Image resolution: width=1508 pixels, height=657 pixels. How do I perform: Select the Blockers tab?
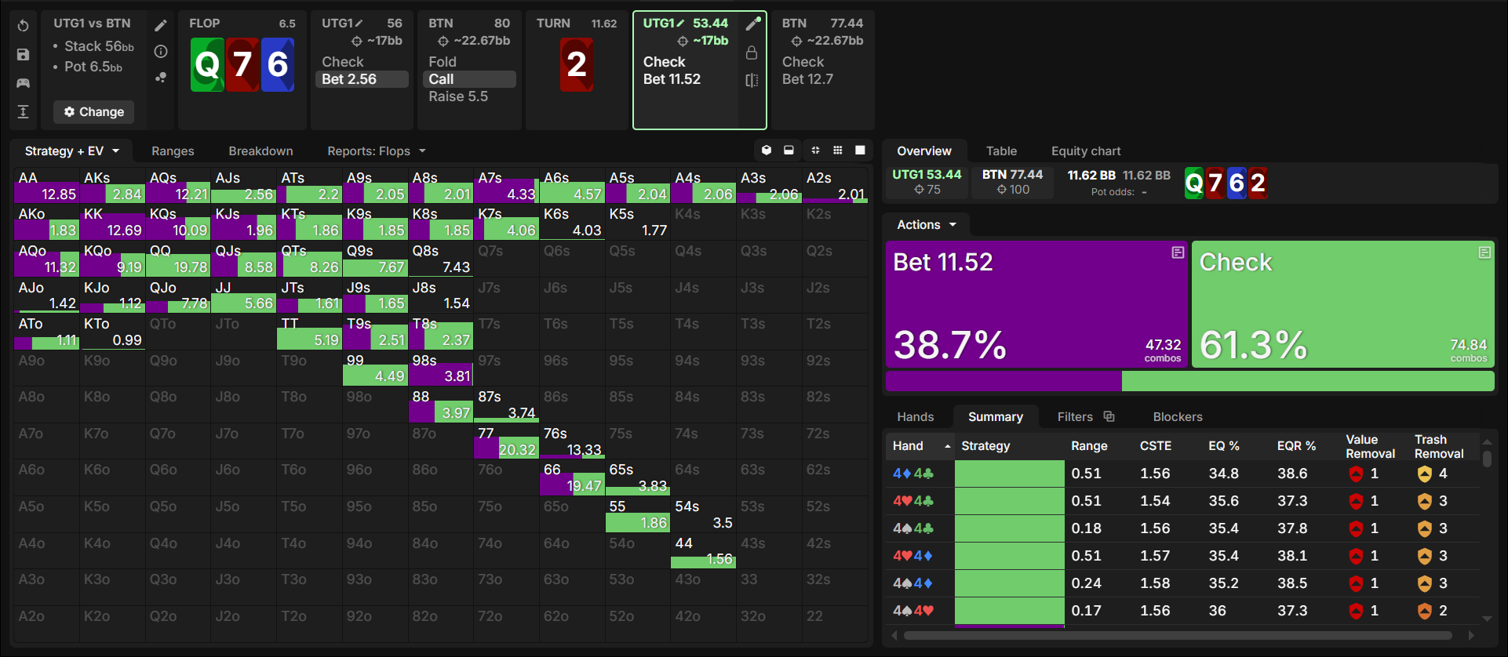[1178, 417]
